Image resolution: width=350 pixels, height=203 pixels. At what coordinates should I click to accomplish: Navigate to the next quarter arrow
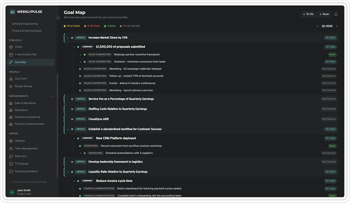pyautogui.click(x=337, y=26)
